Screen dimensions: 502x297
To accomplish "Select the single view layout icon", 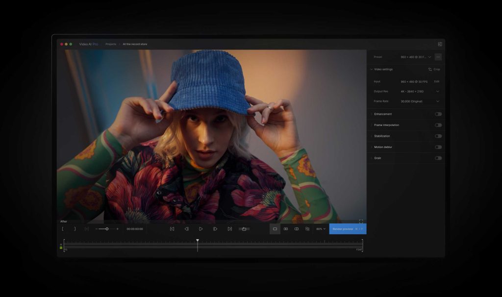I will (x=275, y=229).
